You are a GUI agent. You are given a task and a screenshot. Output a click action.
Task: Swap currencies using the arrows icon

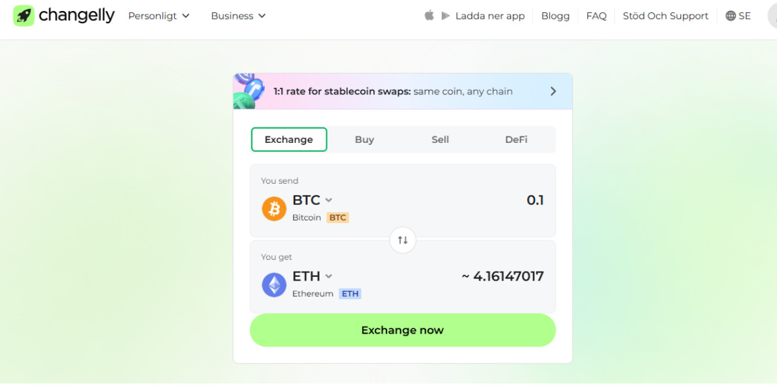click(x=402, y=240)
